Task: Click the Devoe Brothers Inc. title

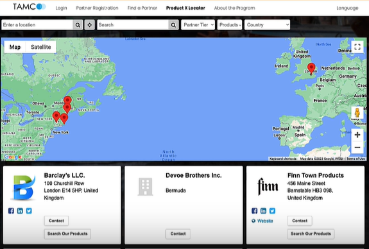Action: (193, 175)
